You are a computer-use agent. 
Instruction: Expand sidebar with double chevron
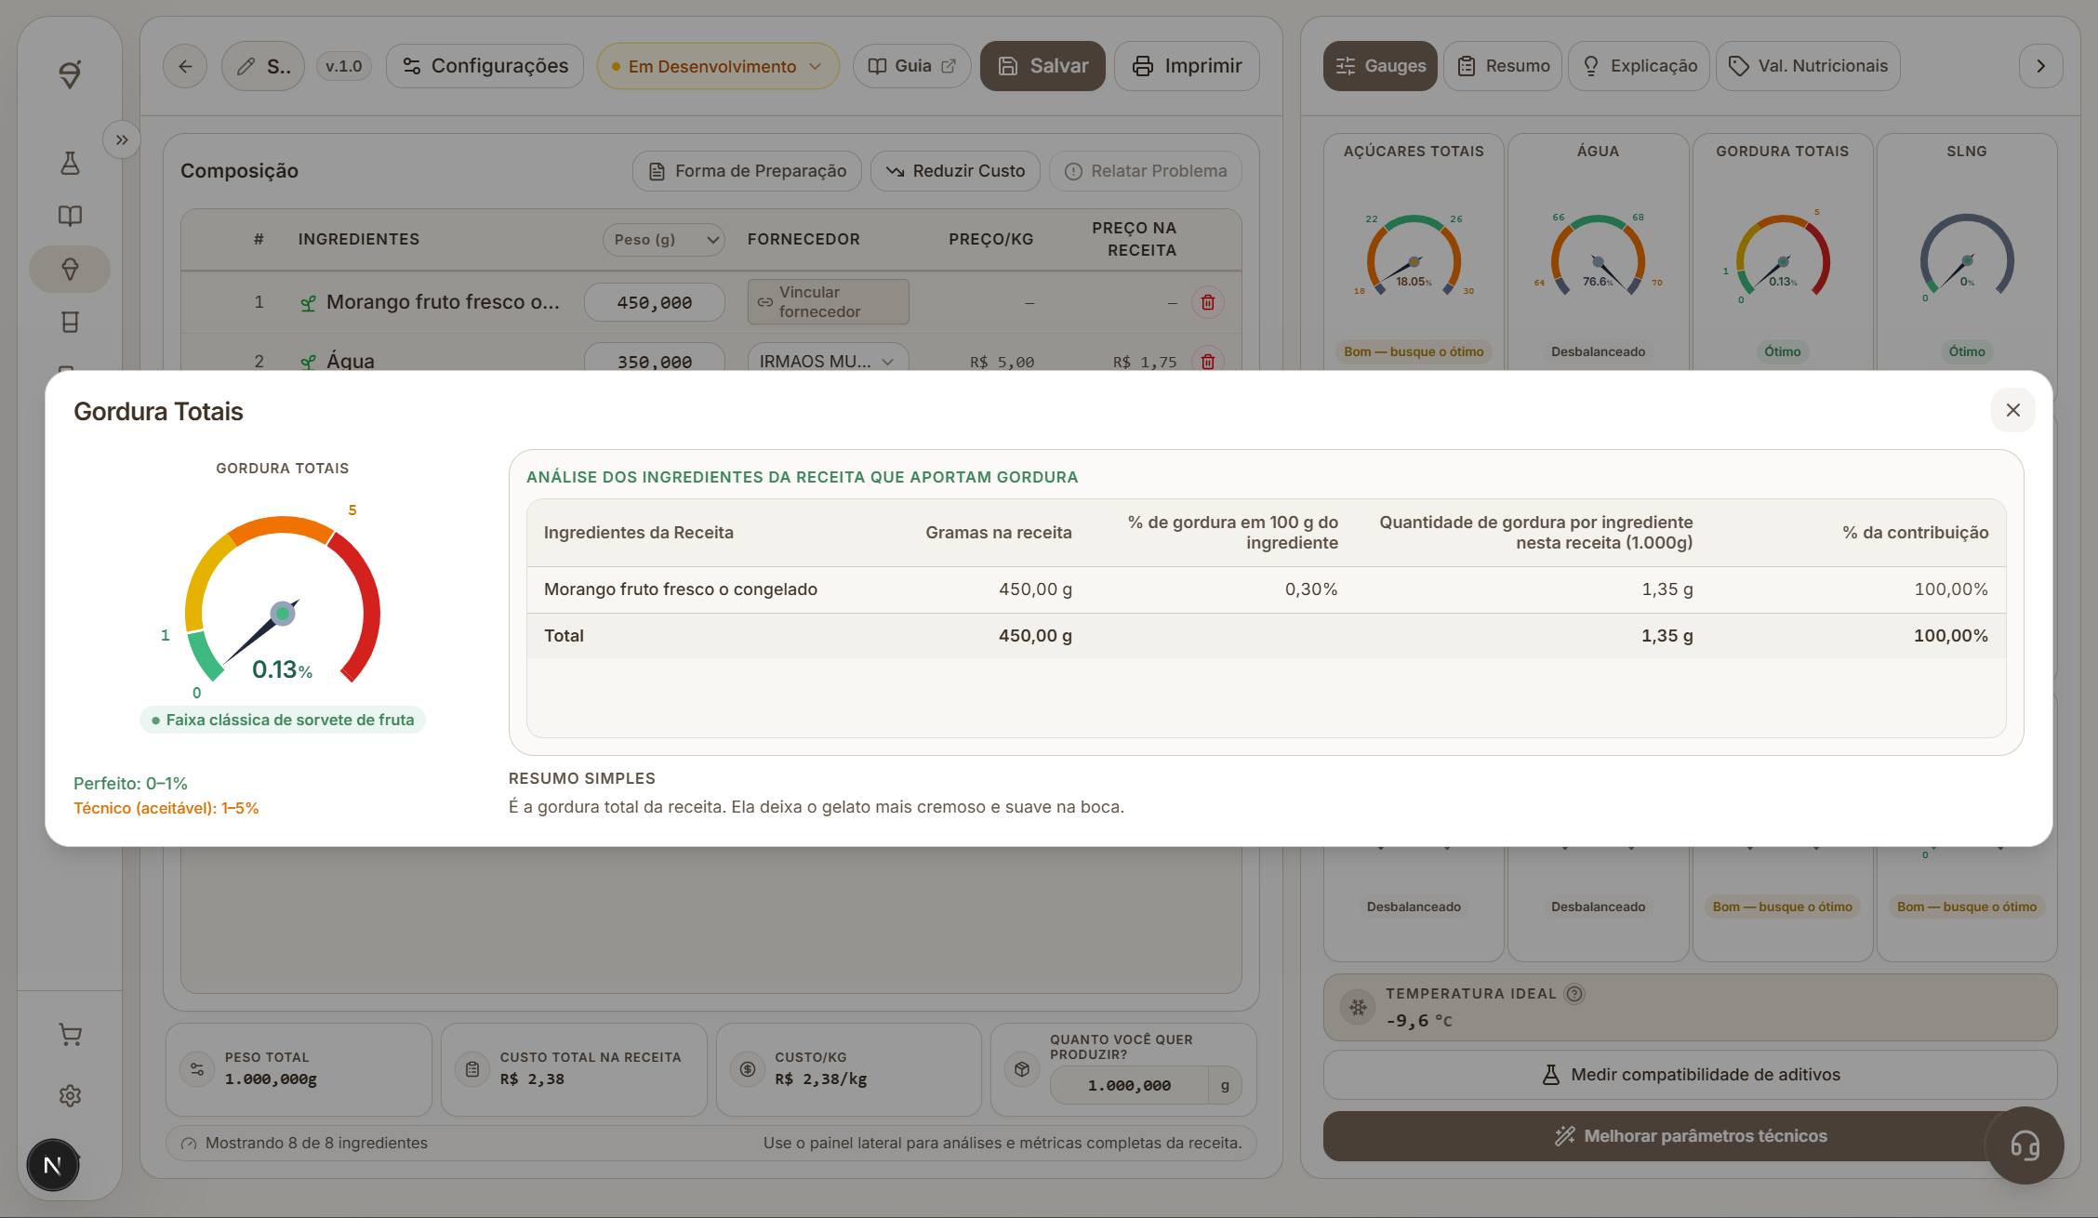pyautogui.click(x=122, y=139)
